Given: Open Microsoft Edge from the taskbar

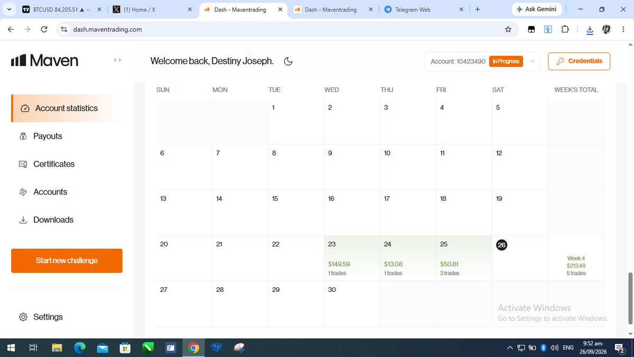Looking at the screenshot, I should pyautogui.click(x=80, y=348).
